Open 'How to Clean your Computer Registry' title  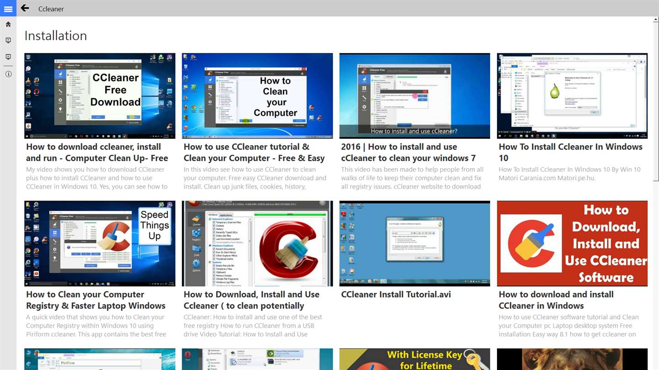point(96,300)
